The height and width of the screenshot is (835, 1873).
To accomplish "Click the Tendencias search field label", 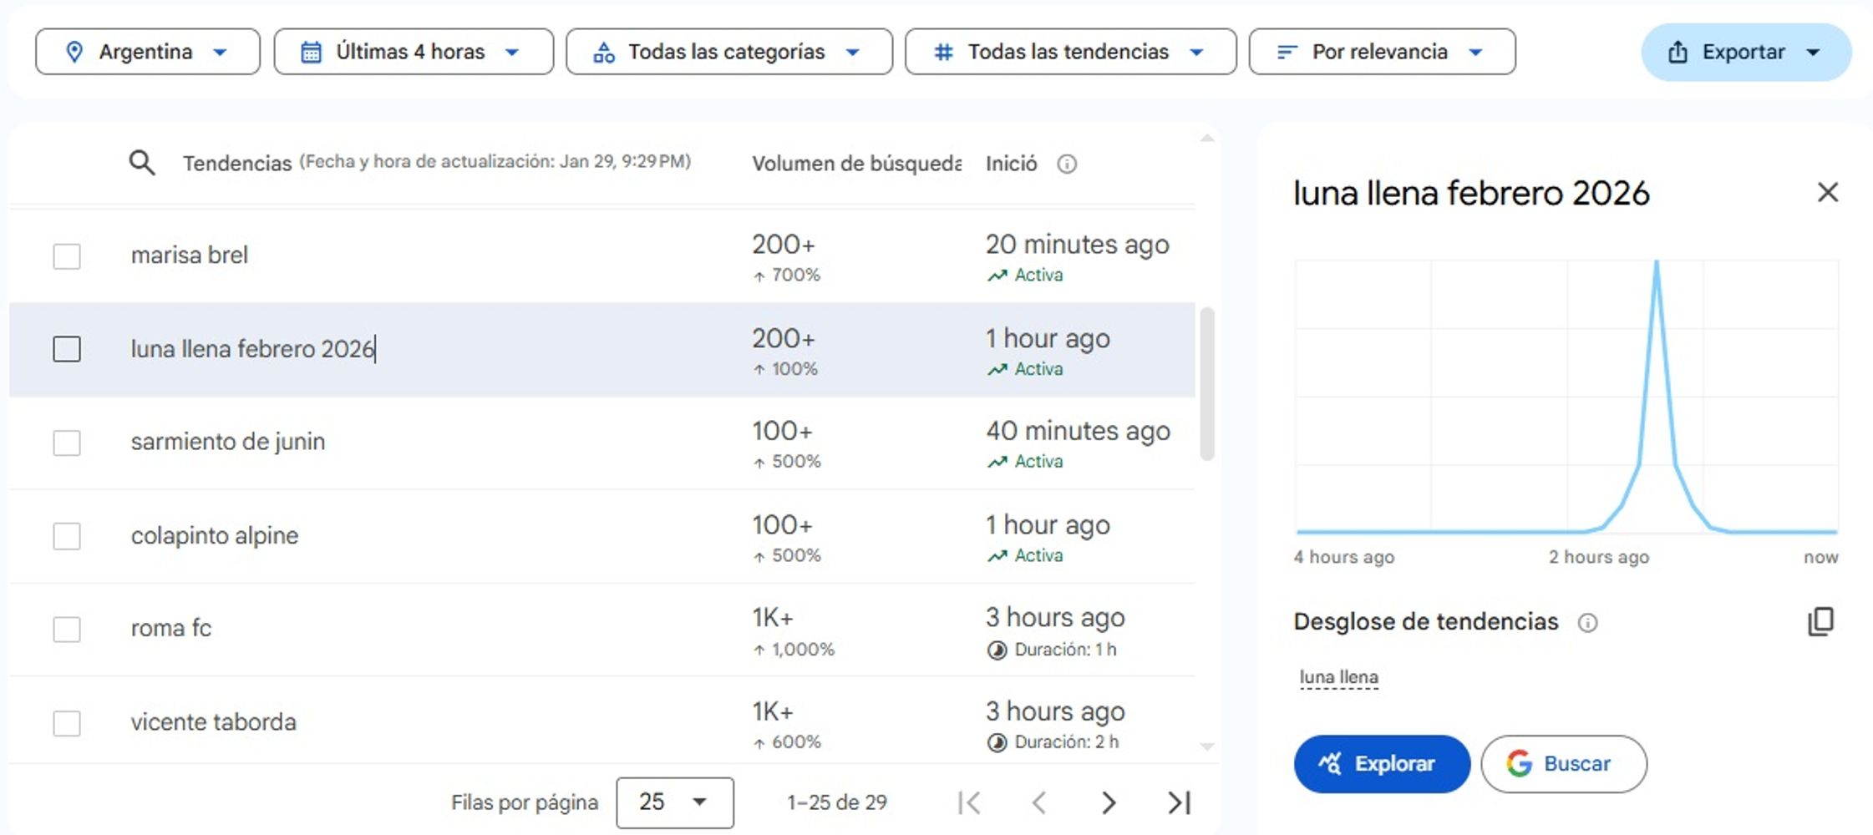I will click(237, 164).
